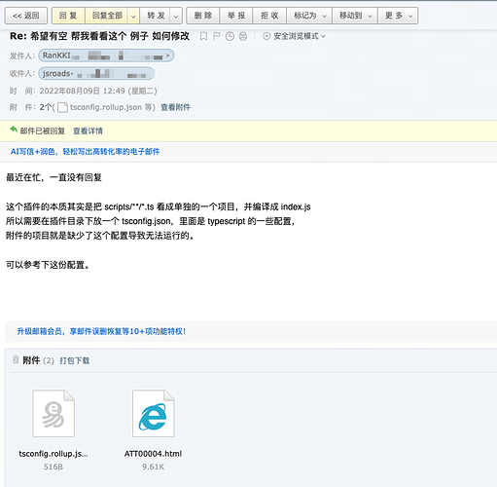Click the 删除 button
The image size is (497, 487).
[x=203, y=16]
